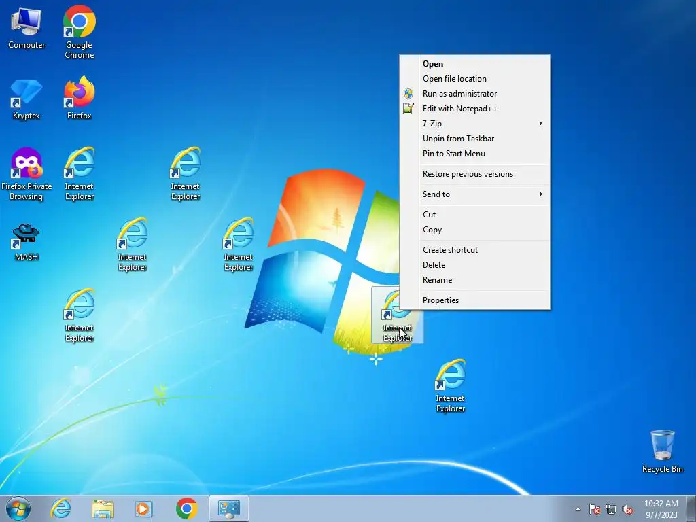Viewport: 696px width, 522px height.
Task: Open muted volume tray icon
Action: pos(627,510)
